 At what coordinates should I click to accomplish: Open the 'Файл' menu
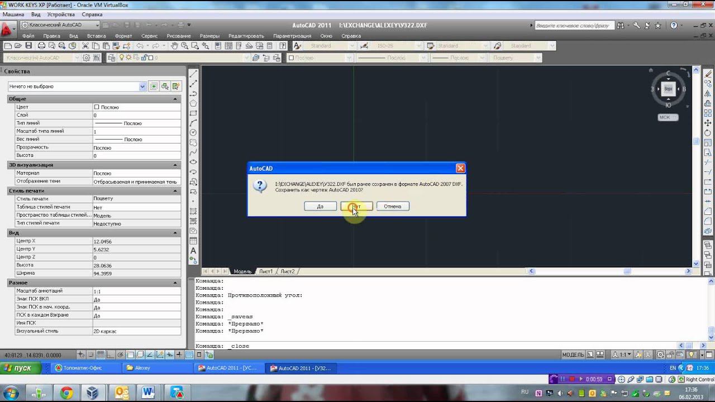[x=28, y=36]
